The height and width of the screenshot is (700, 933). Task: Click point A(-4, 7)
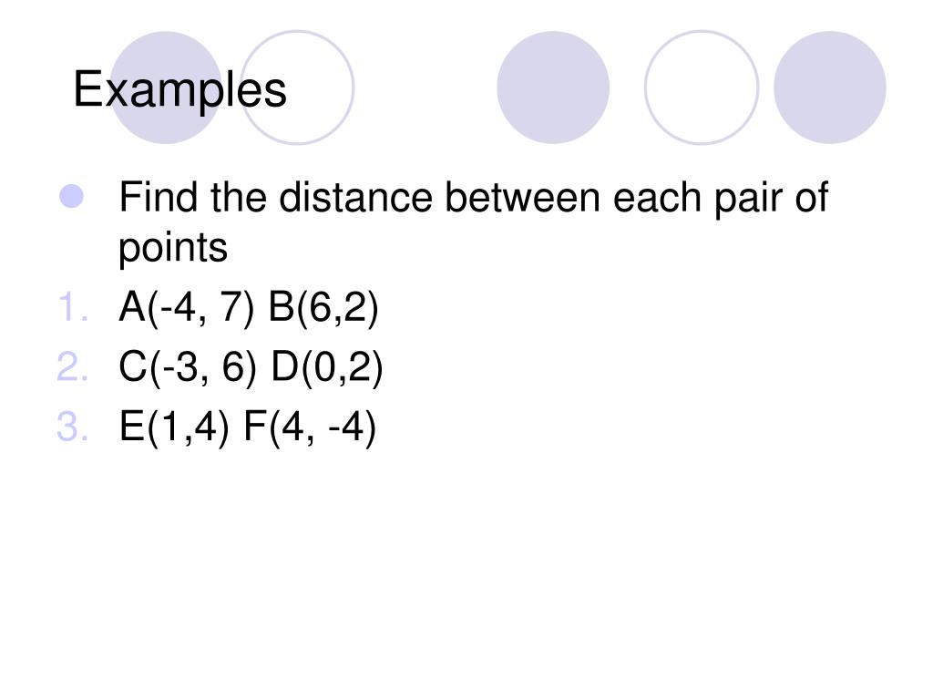pyautogui.click(x=186, y=308)
